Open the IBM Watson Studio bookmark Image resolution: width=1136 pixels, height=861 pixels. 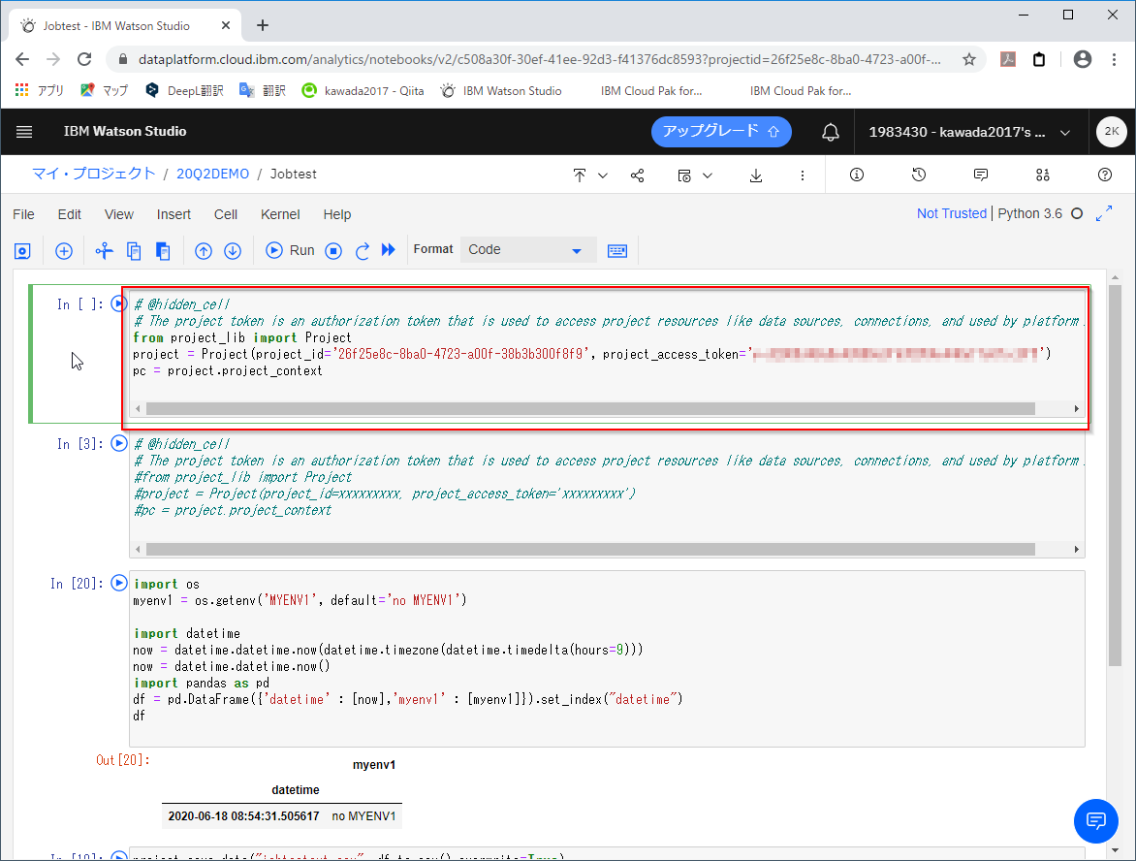tap(501, 90)
